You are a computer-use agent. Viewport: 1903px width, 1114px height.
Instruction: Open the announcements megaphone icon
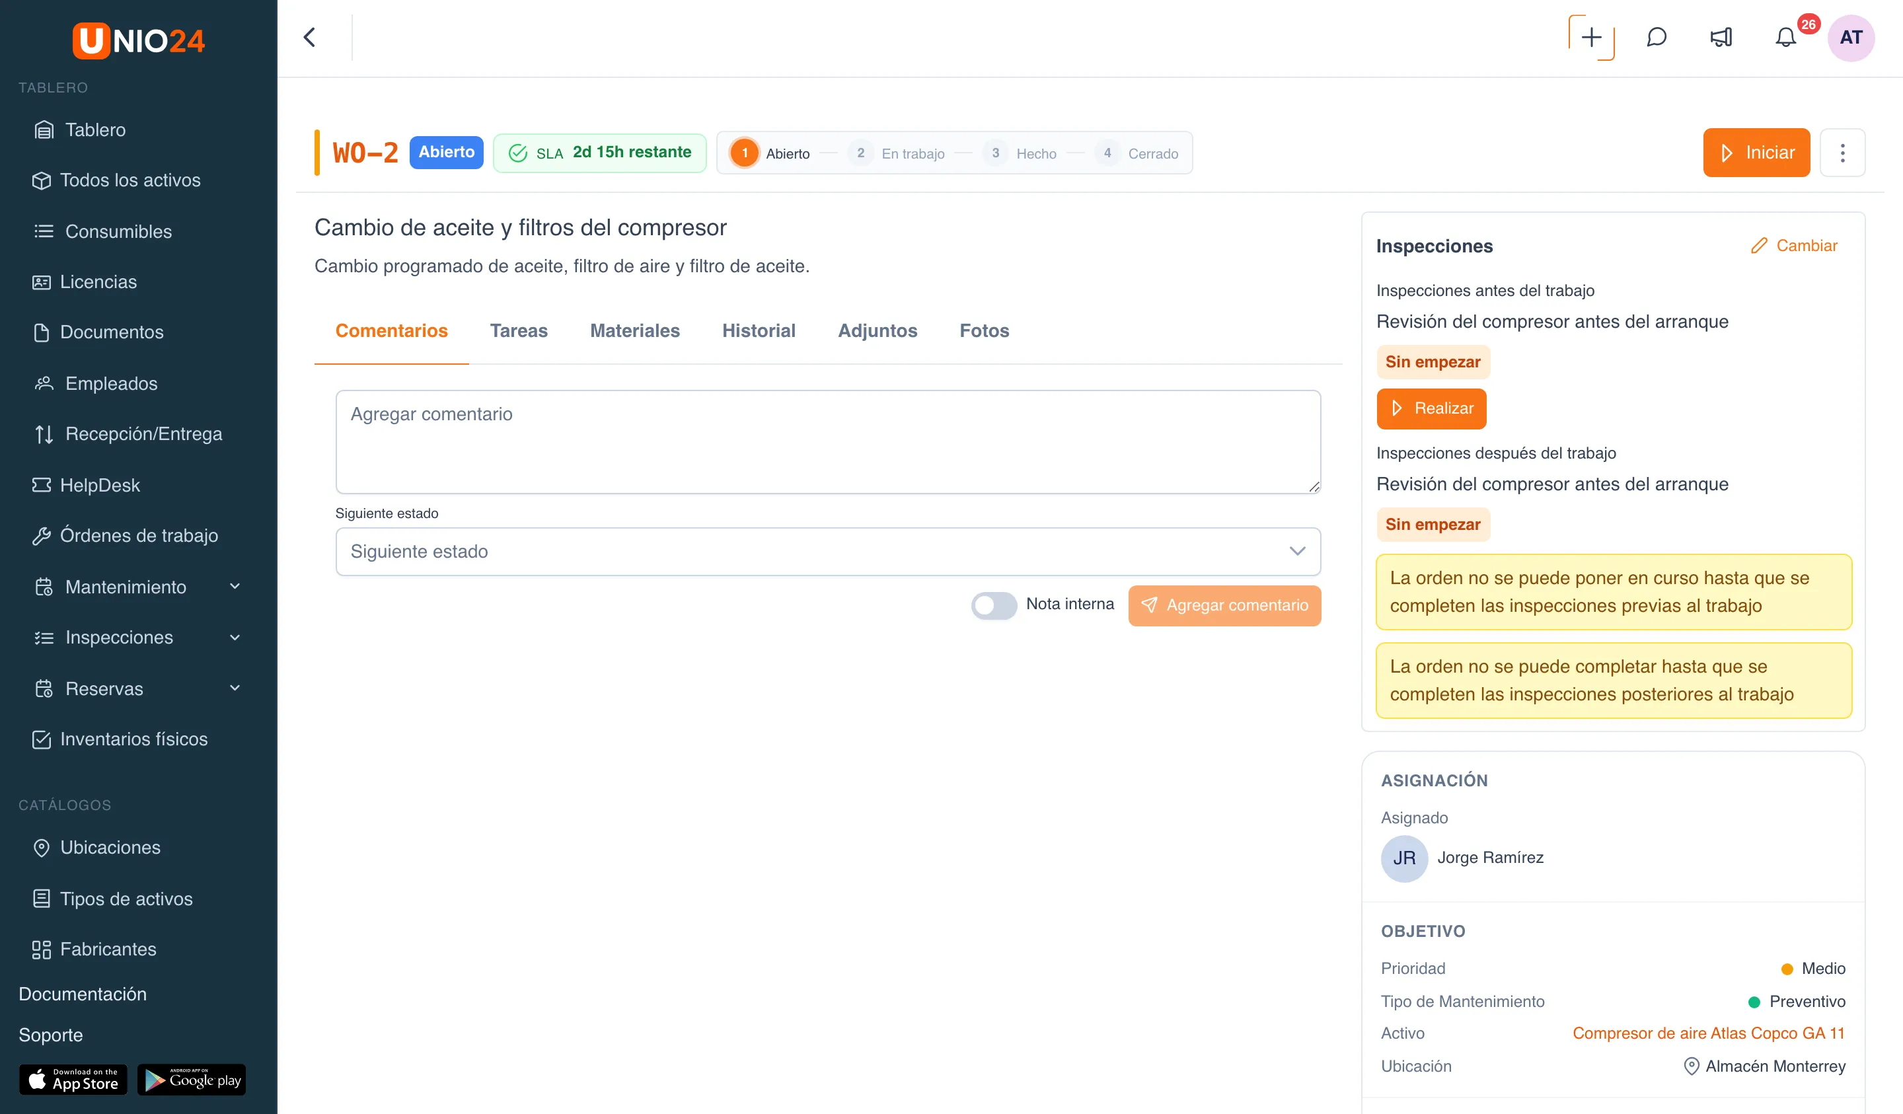tap(1721, 37)
